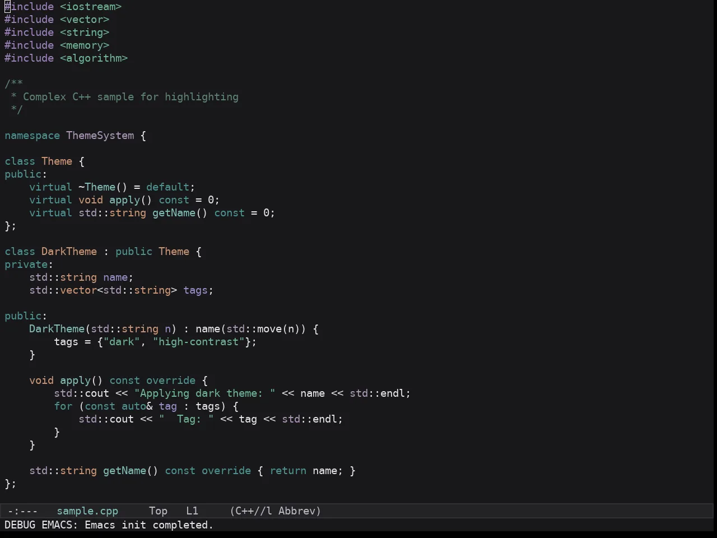Viewport: 717px width, 538px height.
Task: Place cursor on '#include <iostream>' line
Action: point(63,7)
